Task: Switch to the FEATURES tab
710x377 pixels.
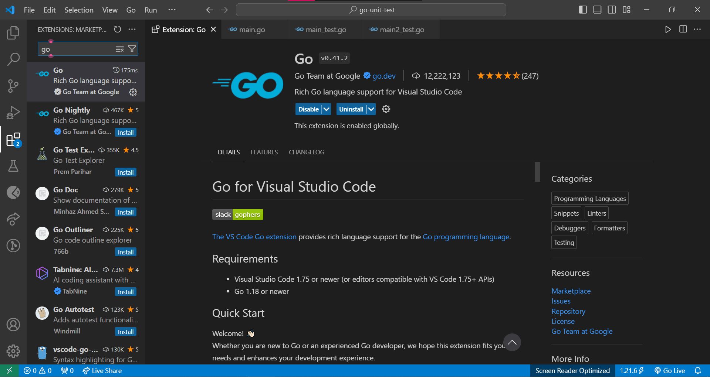Action: point(264,152)
